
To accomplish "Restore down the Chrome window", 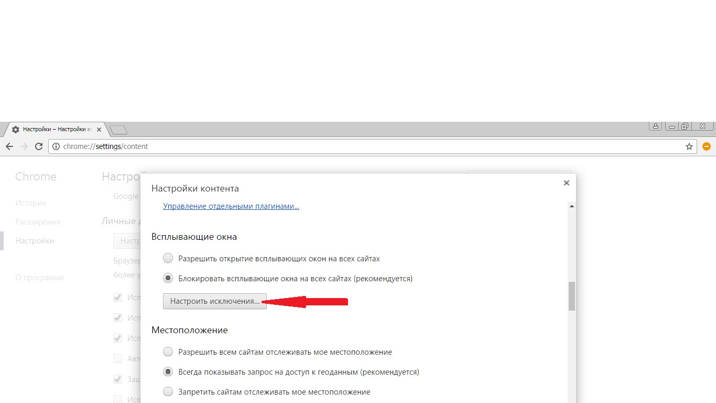I will (685, 126).
